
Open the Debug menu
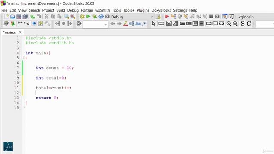tap(73, 10)
